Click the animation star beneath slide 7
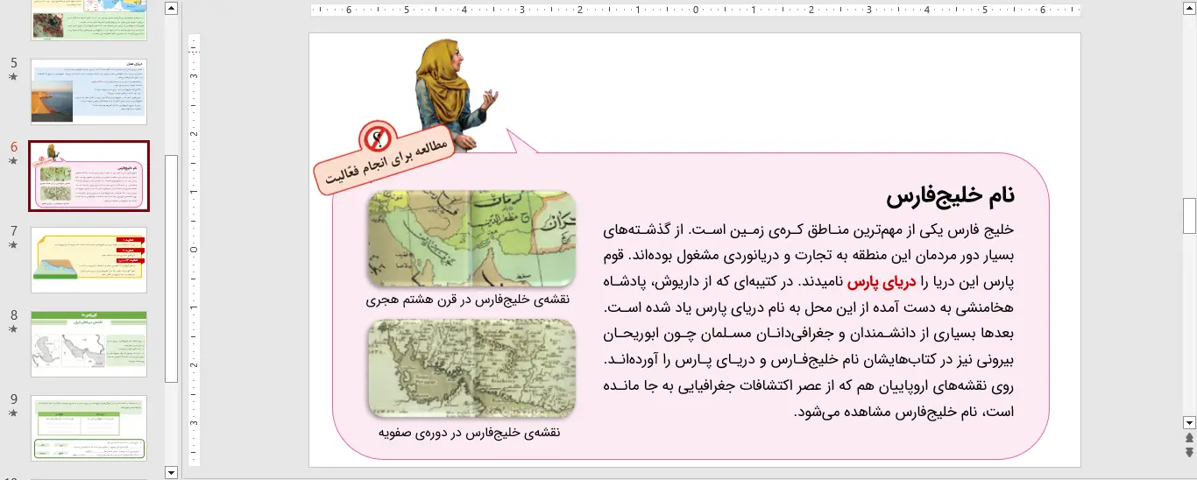Viewport: 1197px width, 480px height. [x=13, y=246]
